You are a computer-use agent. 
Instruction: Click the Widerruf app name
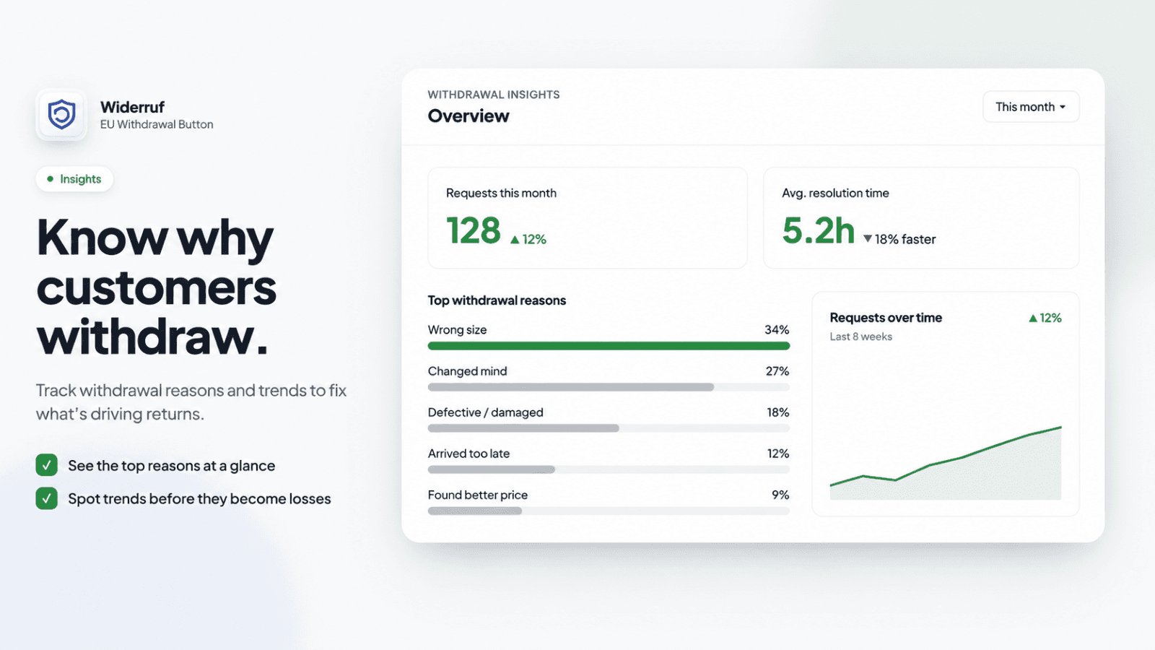click(132, 107)
